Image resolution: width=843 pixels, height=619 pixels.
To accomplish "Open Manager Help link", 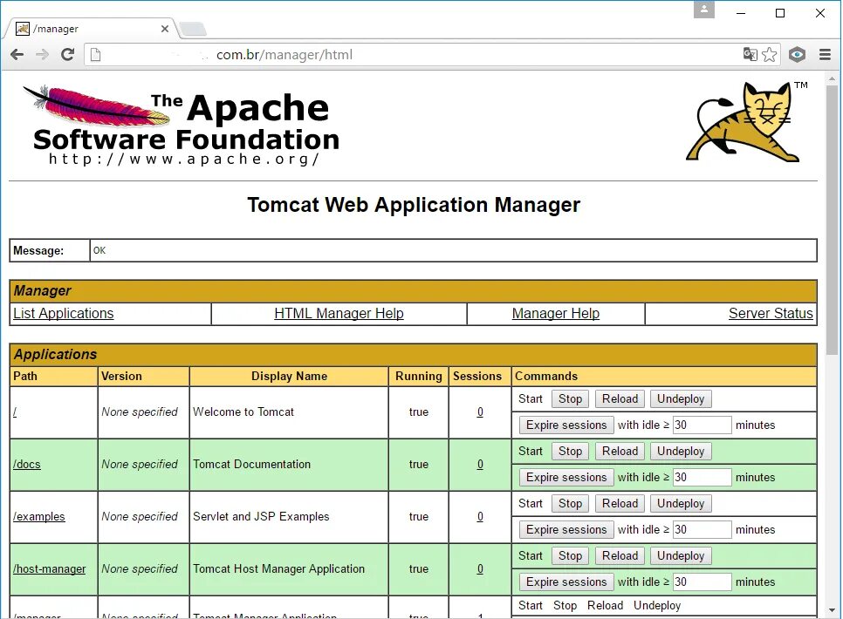I will [x=555, y=313].
